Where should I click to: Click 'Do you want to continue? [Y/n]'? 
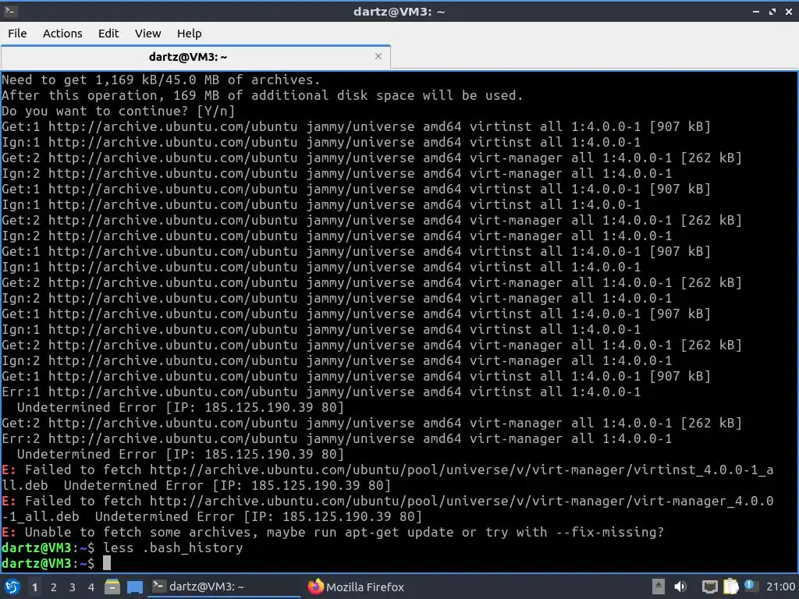tap(119, 111)
